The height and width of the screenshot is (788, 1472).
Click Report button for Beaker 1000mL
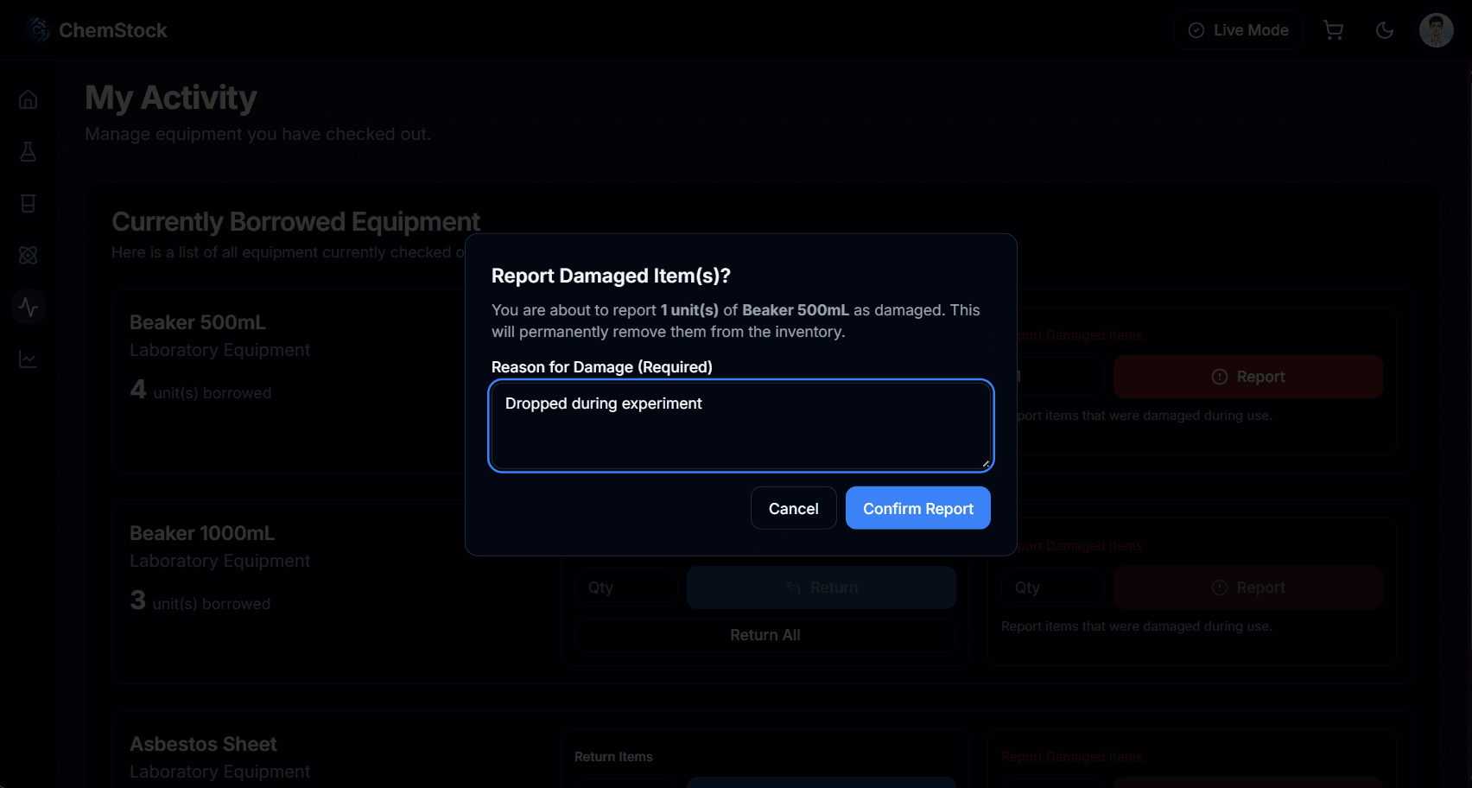pyautogui.click(x=1248, y=588)
